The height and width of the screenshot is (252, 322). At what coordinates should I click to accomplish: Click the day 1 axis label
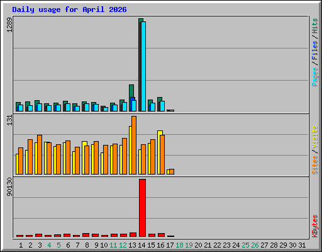click(21, 245)
